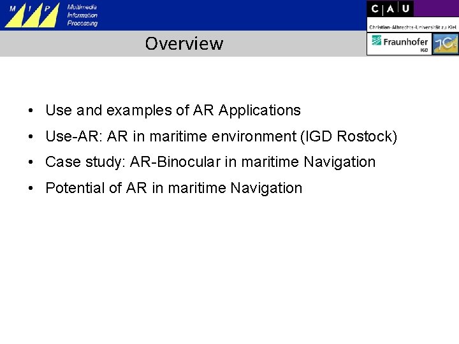Viewport: 459px width, 344px height.
Task: Click the small IGD label under Fraunhofer
Action: (424, 50)
